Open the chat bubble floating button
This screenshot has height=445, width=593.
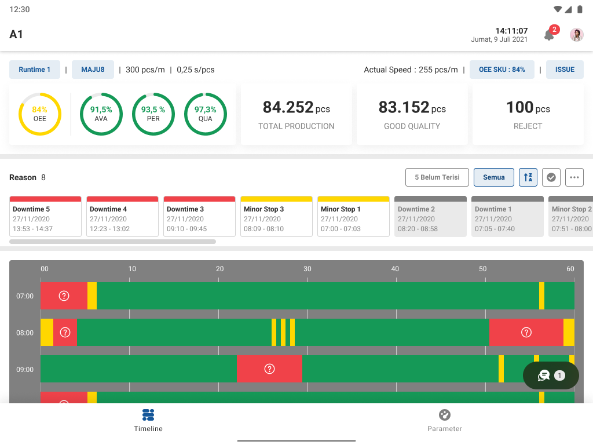[551, 375]
